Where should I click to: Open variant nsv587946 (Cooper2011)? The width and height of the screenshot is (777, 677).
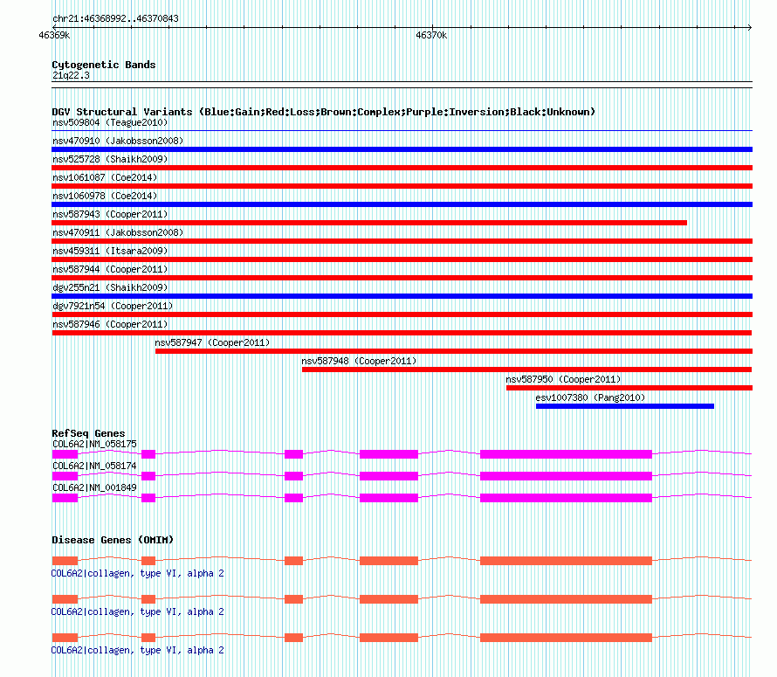(x=110, y=324)
